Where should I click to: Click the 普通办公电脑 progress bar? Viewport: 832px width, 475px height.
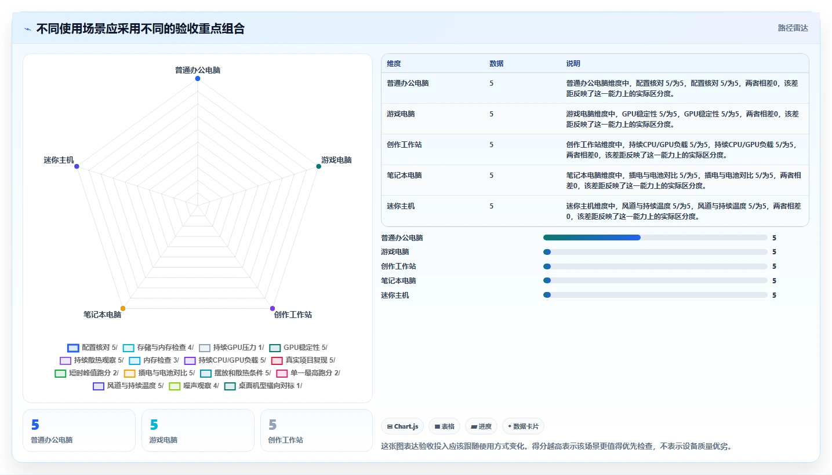point(655,237)
